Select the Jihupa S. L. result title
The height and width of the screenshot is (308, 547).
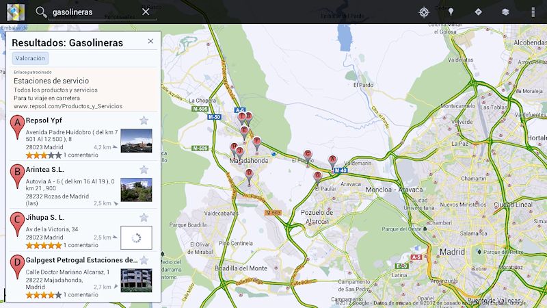[x=45, y=218]
